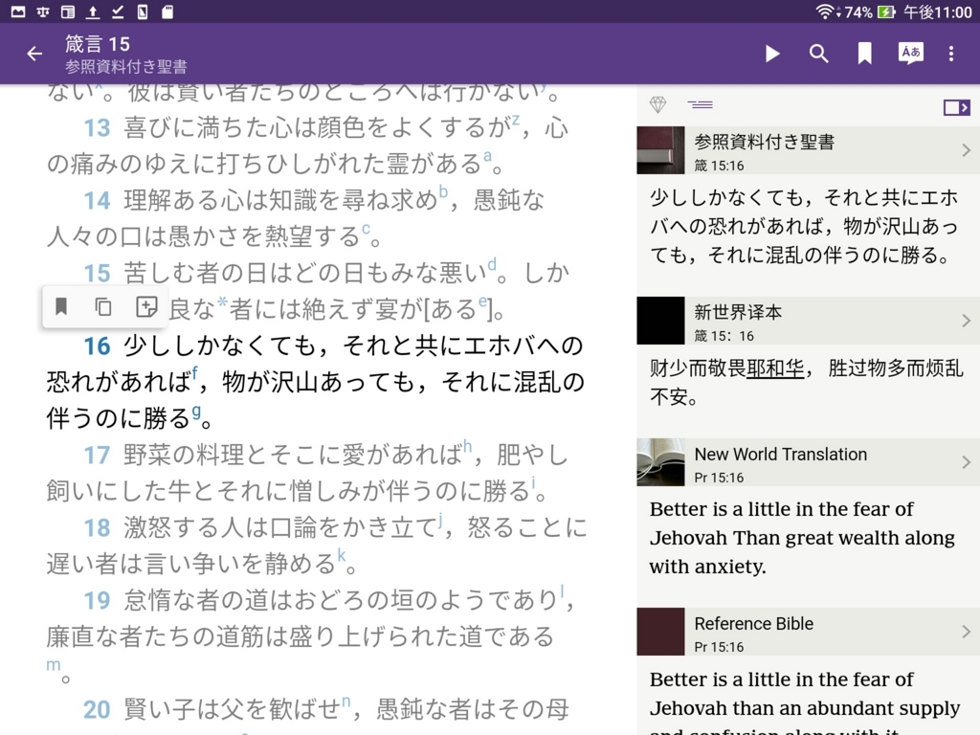Image resolution: width=980 pixels, height=735 pixels.
Task: Tap the Pr 15:16 under New World Translation
Action: pos(719,478)
